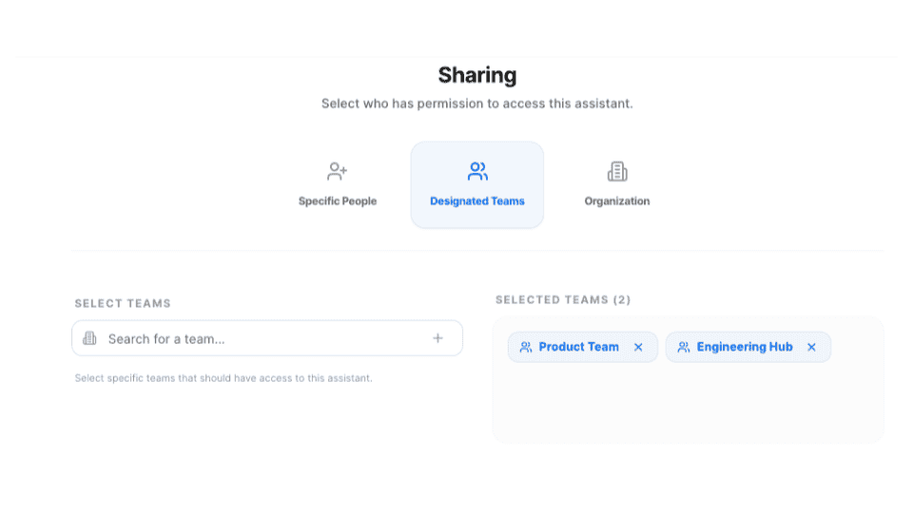Click the people icon on the Engineering Hub chip
Viewport: 913px width, 513px height.
[684, 348]
